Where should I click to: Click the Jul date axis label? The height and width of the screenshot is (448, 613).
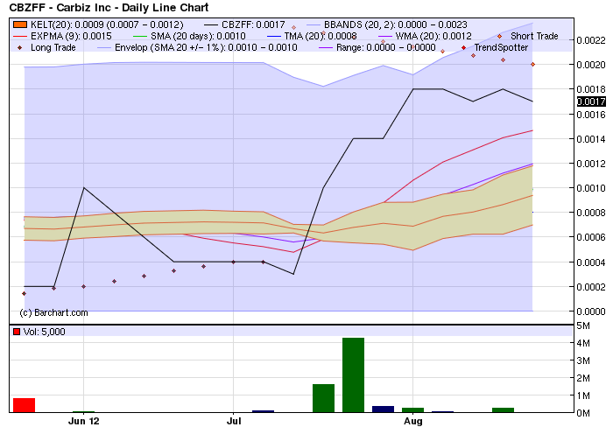click(x=234, y=421)
